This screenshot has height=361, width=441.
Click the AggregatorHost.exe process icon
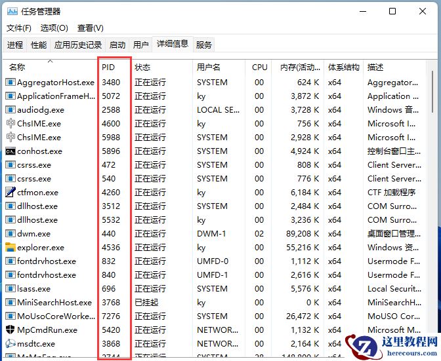pos(10,83)
